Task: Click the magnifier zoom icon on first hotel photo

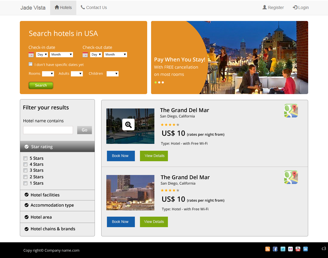Action: point(128,125)
